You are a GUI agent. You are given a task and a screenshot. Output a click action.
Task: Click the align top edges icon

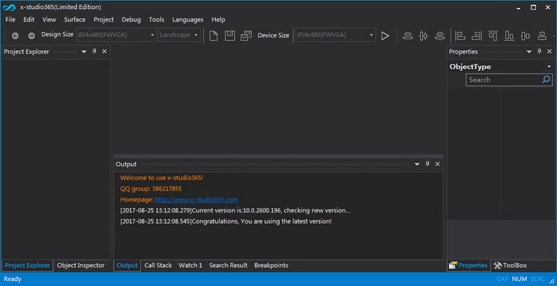tap(493, 35)
